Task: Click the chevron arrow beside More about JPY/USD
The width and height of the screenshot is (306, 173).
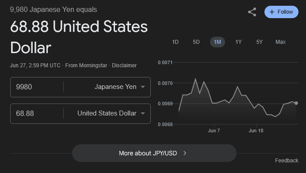Action: (x=185, y=153)
